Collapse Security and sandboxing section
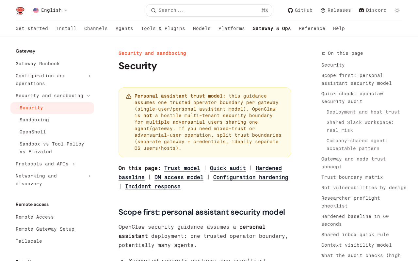This screenshot has height=261, width=418. coord(88,96)
